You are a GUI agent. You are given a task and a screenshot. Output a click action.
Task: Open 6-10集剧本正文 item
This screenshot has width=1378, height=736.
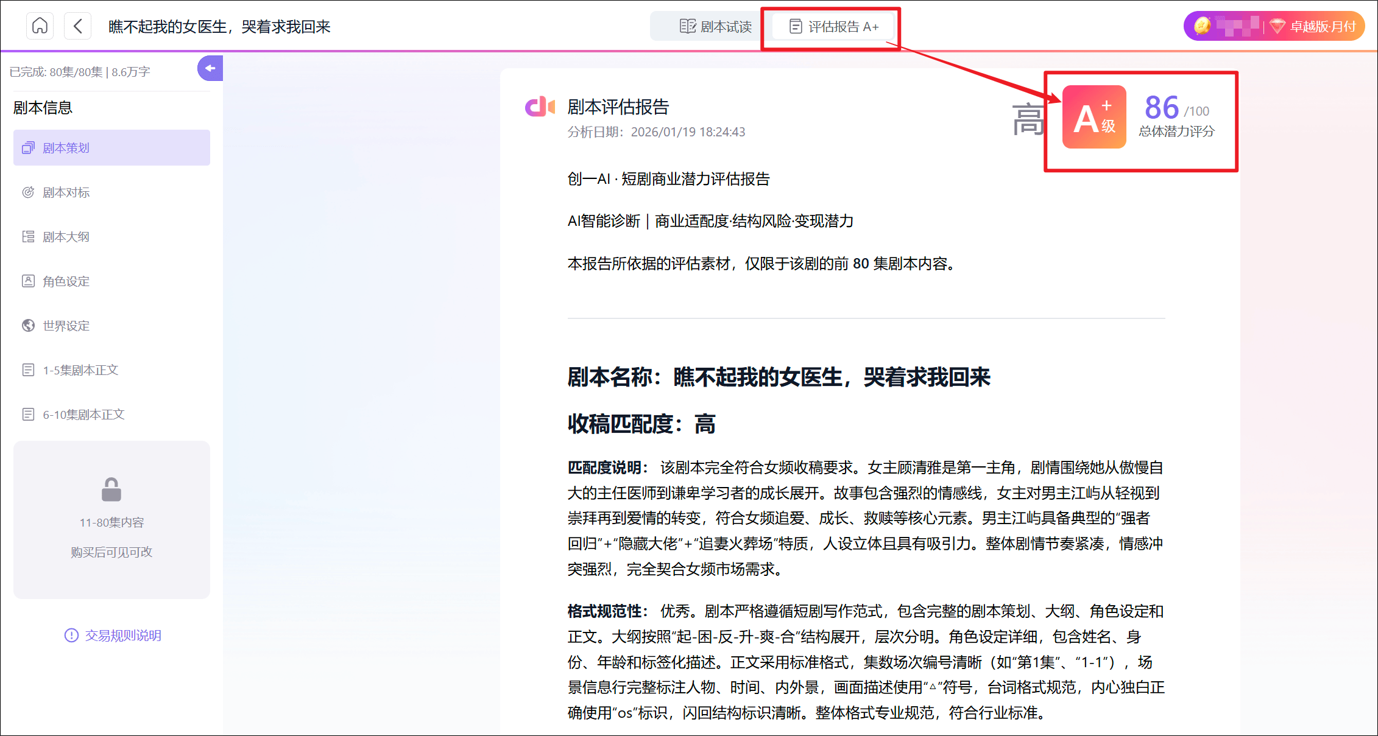tap(83, 415)
